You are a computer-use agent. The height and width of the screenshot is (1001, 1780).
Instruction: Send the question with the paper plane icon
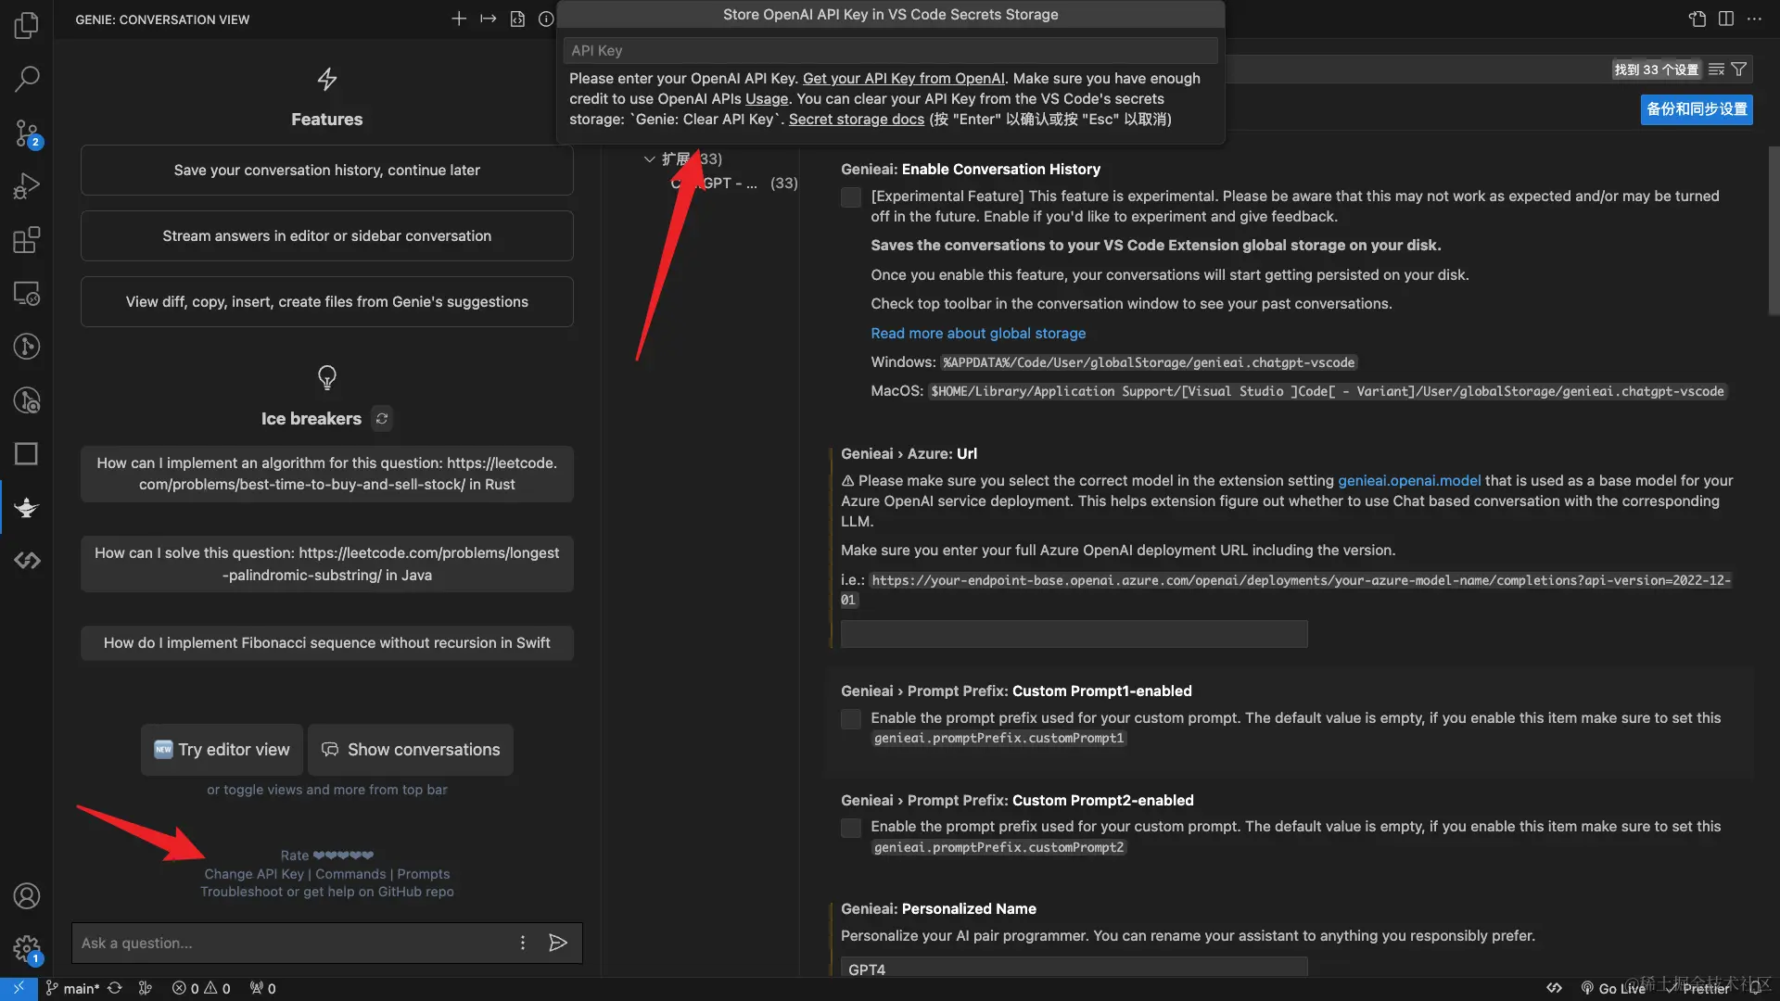(x=558, y=943)
